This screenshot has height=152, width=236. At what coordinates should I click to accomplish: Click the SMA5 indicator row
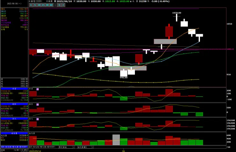coord(14,9)
